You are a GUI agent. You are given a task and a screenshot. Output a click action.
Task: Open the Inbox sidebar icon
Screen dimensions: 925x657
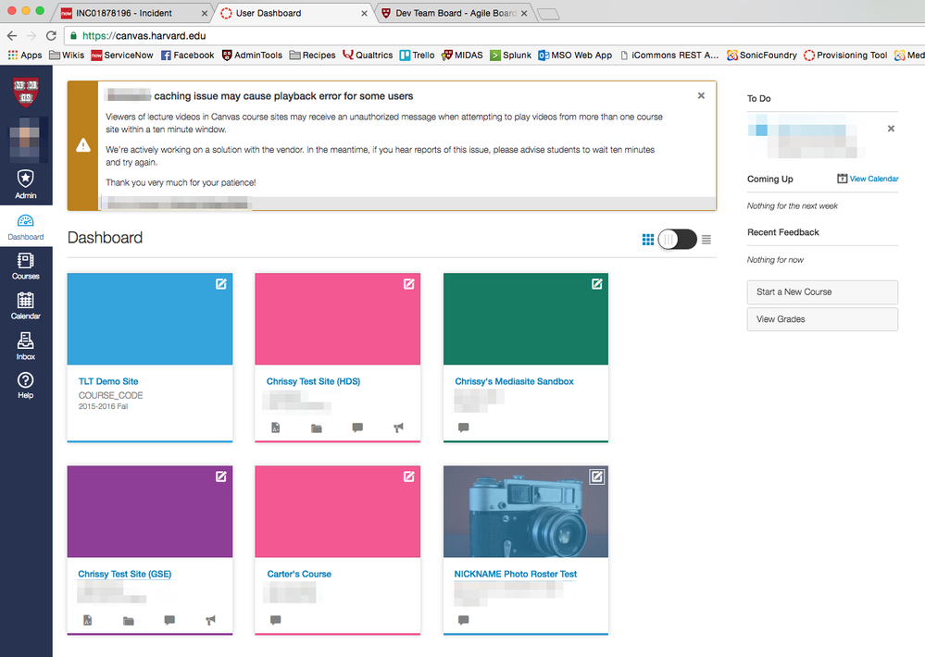(x=26, y=344)
